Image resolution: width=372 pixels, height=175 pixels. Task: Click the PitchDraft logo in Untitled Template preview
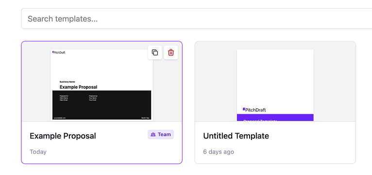point(254,110)
